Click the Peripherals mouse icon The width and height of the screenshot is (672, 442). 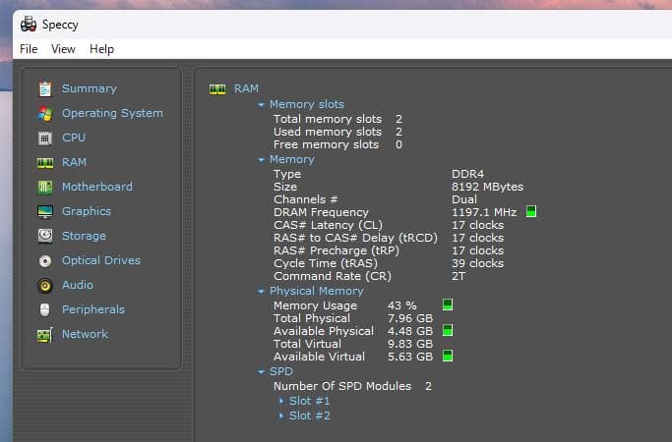tap(45, 309)
